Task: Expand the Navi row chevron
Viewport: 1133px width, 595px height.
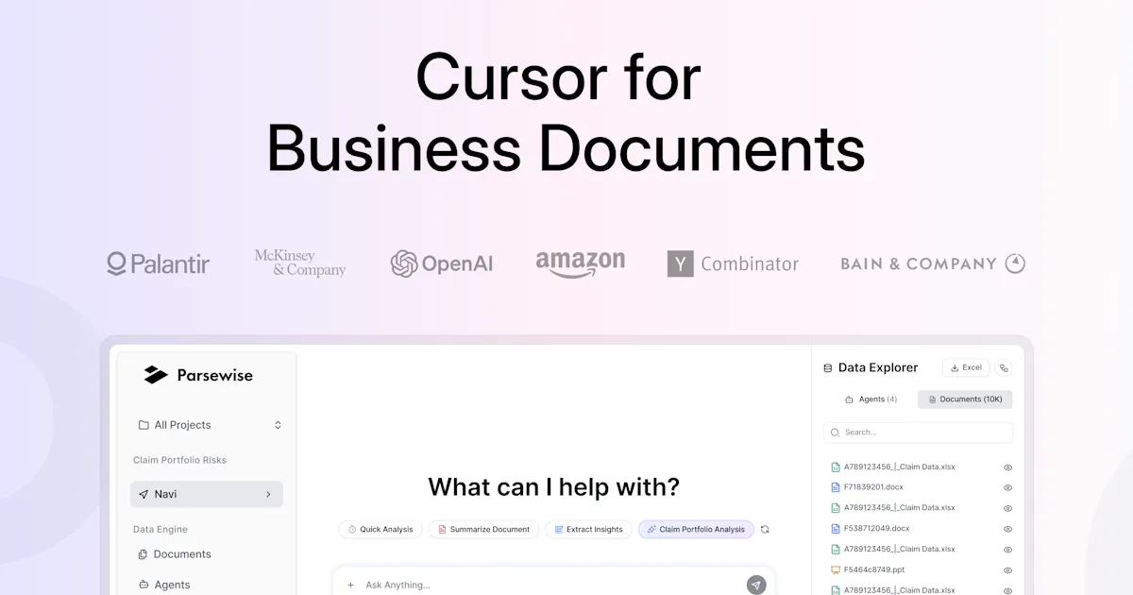Action: pos(268,494)
